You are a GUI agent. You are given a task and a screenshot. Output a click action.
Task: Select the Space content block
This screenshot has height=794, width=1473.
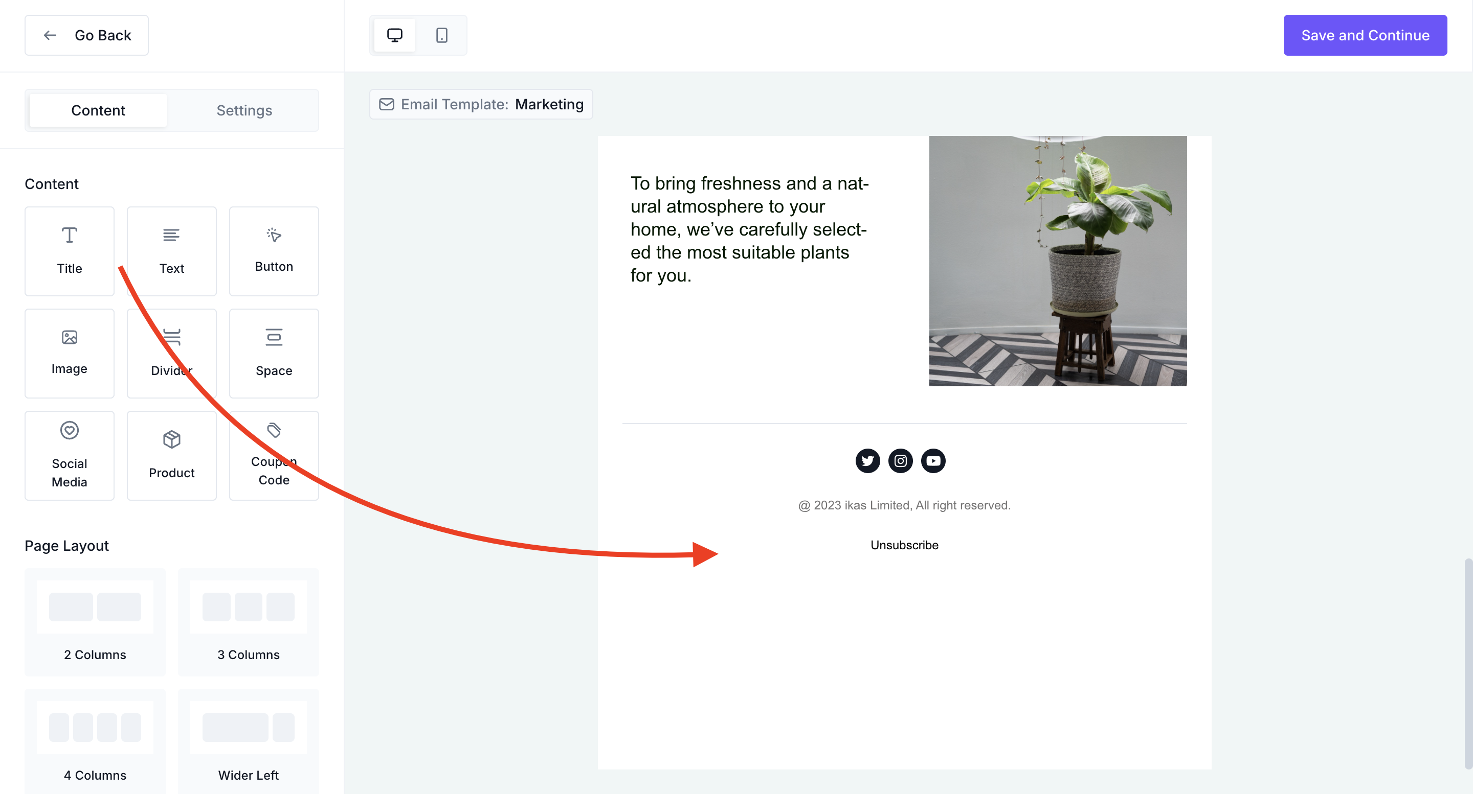point(274,354)
